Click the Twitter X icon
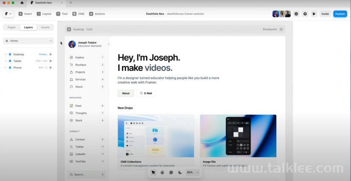The width and height of the screenshot is (351, 181). (x=71, y=147)
